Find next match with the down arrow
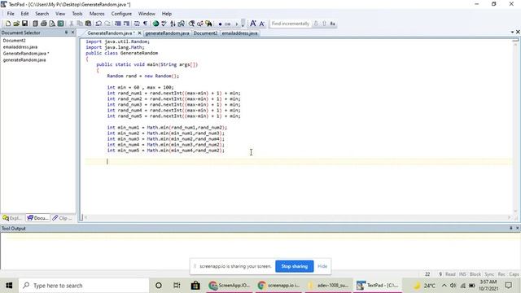521x293 pixels. click(316, 24)
